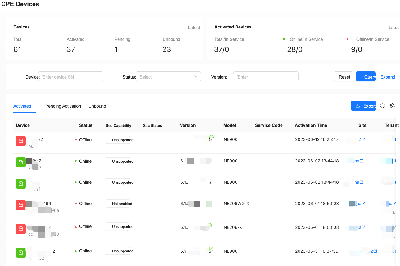Image resolution: width=400 pixels, height=266 pixels.
Task: Open the Status select dropdown
Action: [169, 77]
